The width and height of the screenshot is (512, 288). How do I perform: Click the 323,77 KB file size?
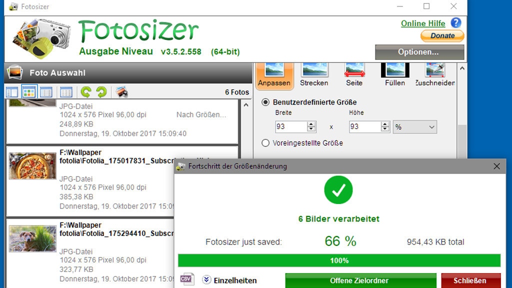click(x=76, y=269)
